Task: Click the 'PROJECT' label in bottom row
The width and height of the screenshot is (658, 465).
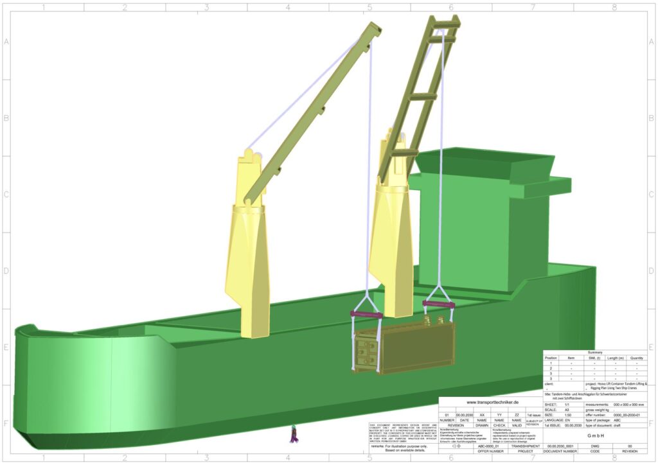Action: [x=526, y=451]
